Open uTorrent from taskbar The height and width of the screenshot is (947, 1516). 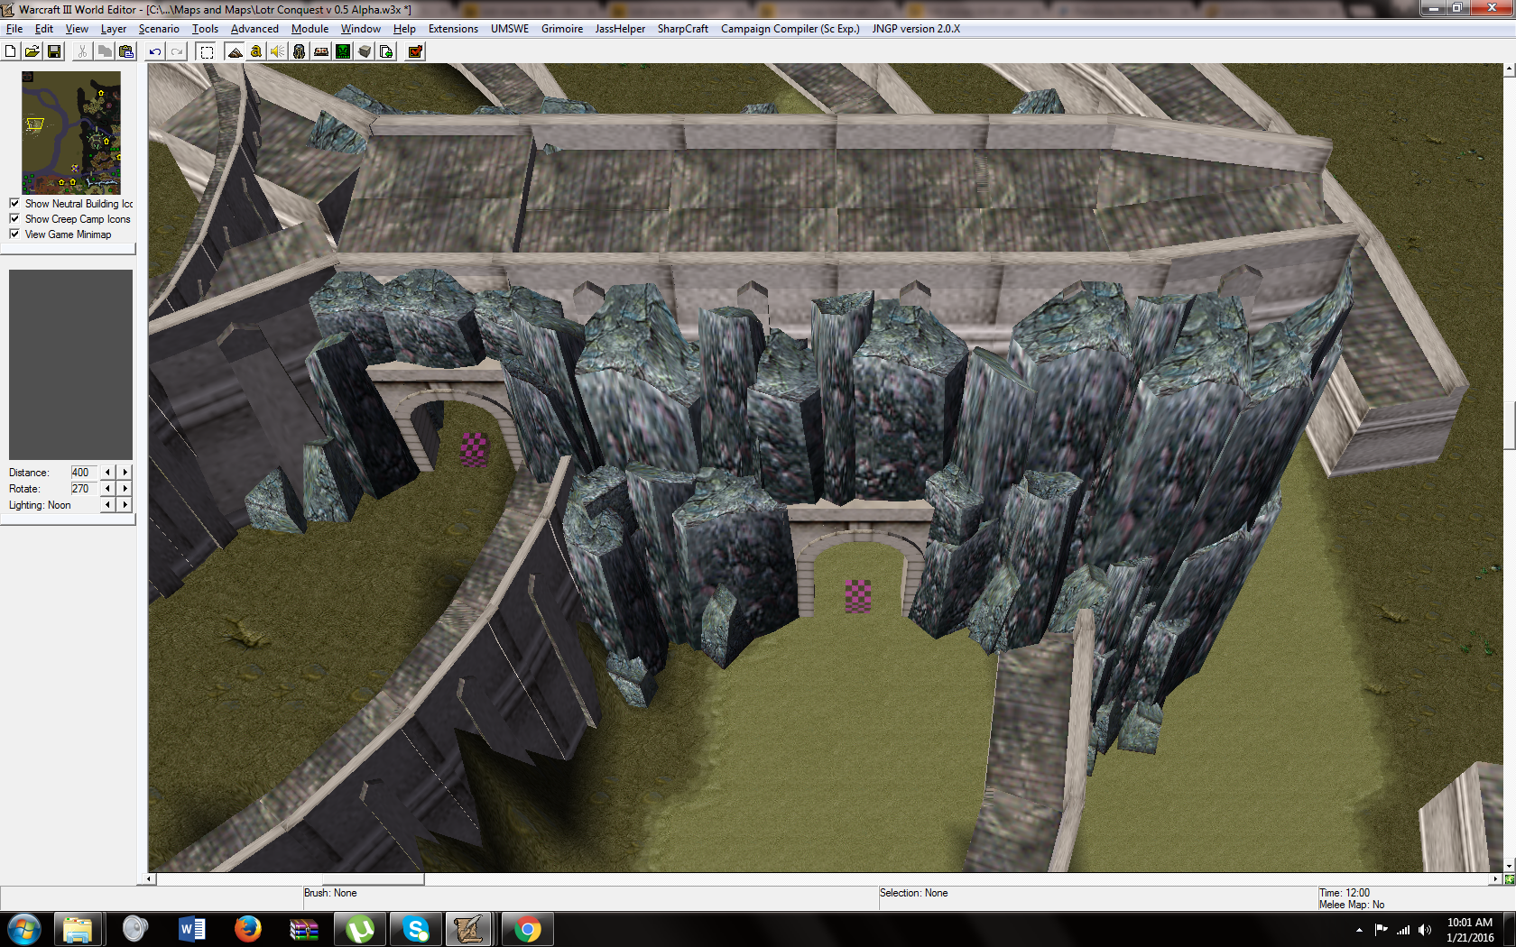pos(360,929)
